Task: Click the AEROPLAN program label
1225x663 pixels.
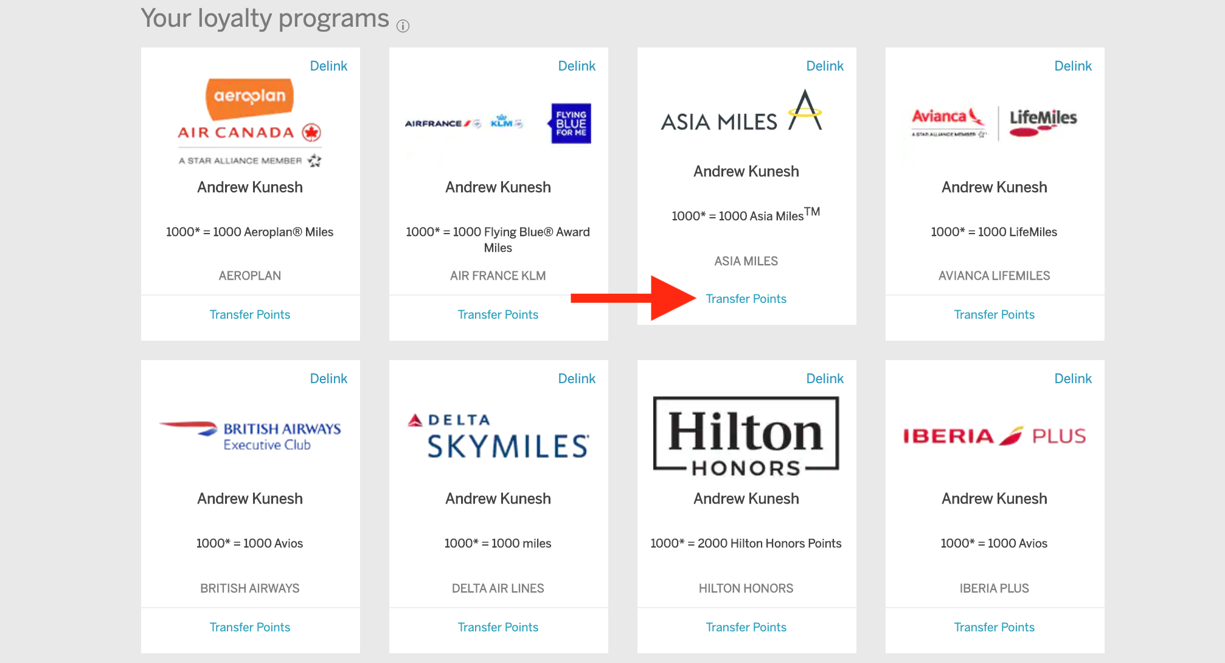Action: [x=250, y=276]
